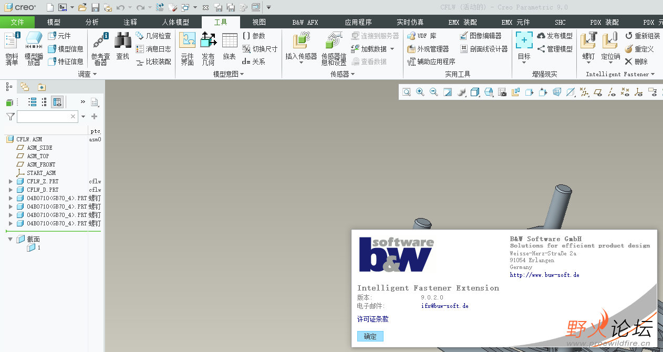Open the 剖面线设计器 hatch designer
The image size is (663, 352).
(484, 49)
